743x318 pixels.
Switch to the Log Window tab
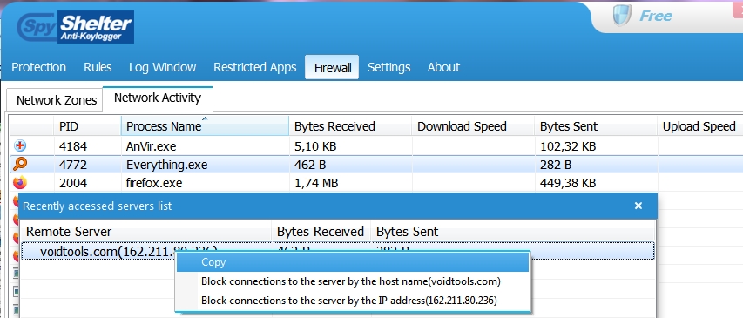pyautogui.click(x=163, y=67)
